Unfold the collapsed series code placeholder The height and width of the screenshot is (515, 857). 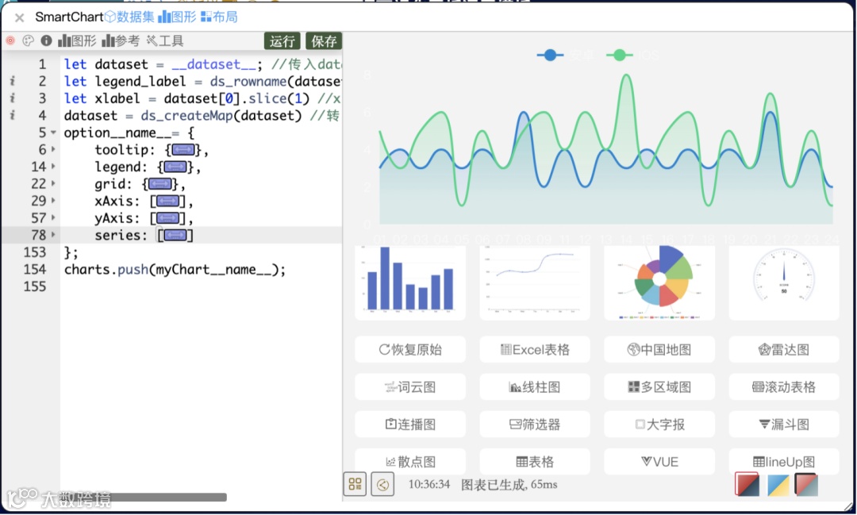point(175,236)
